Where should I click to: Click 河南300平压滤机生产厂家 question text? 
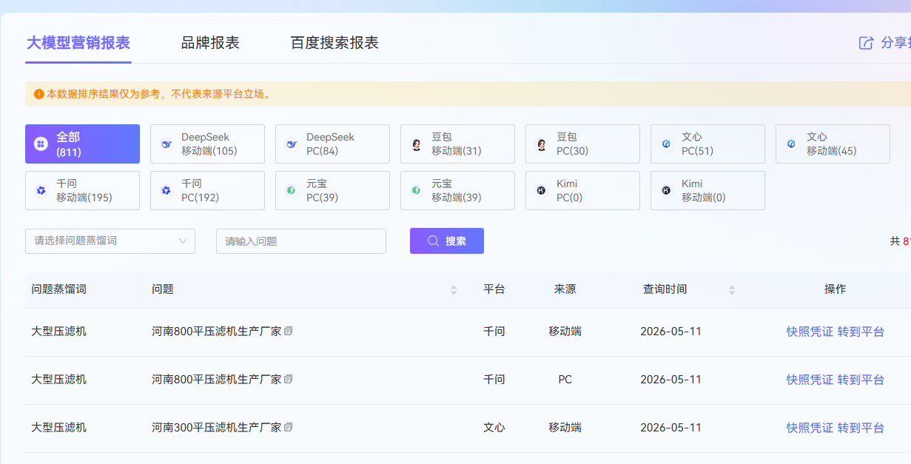coord(217,427)
